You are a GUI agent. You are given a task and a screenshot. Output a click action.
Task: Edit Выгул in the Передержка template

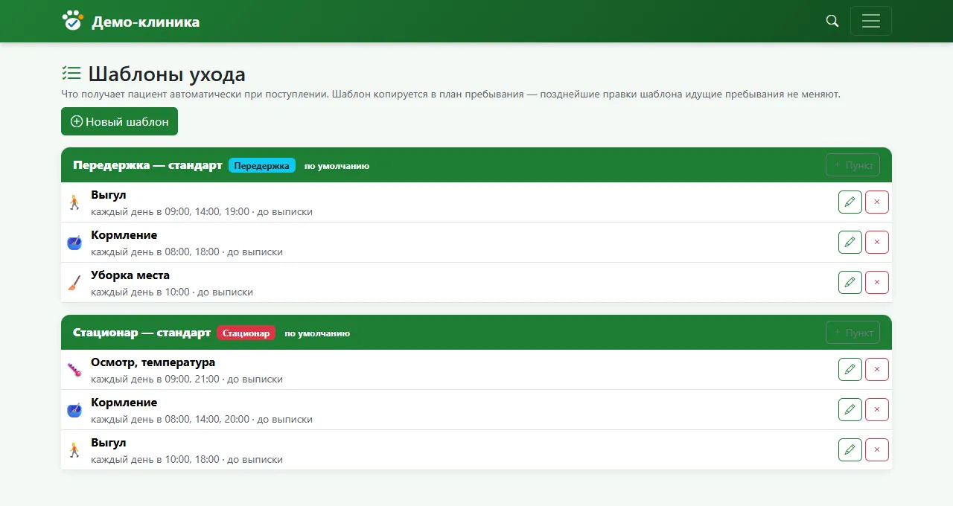pyautogui.click(x=850, y=202)
